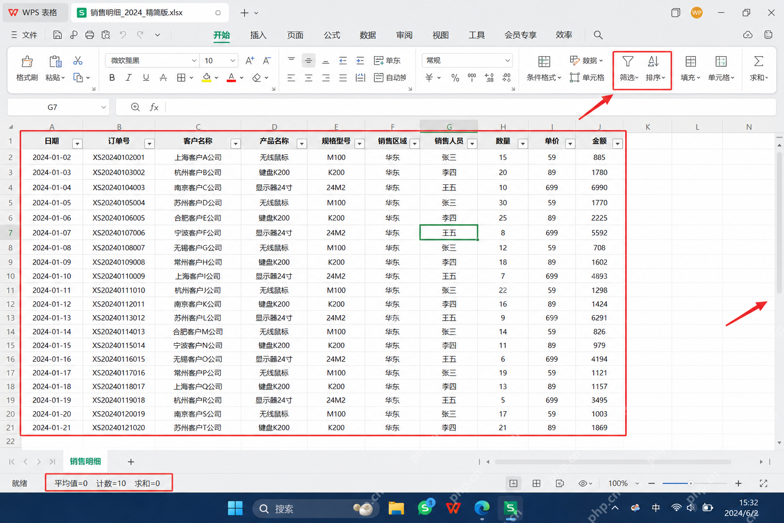The width and height of the screenshot is (784, 523).
Task: Toggle Bold formatting
Action: tap(112, 78)
